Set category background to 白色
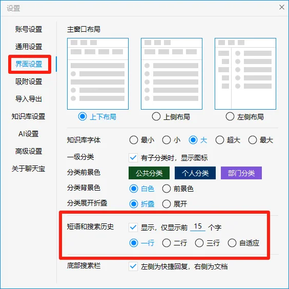Screen dimensions: 289x289 [134, 189]
